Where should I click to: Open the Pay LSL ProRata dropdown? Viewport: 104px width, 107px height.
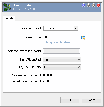tap(62, 67)
